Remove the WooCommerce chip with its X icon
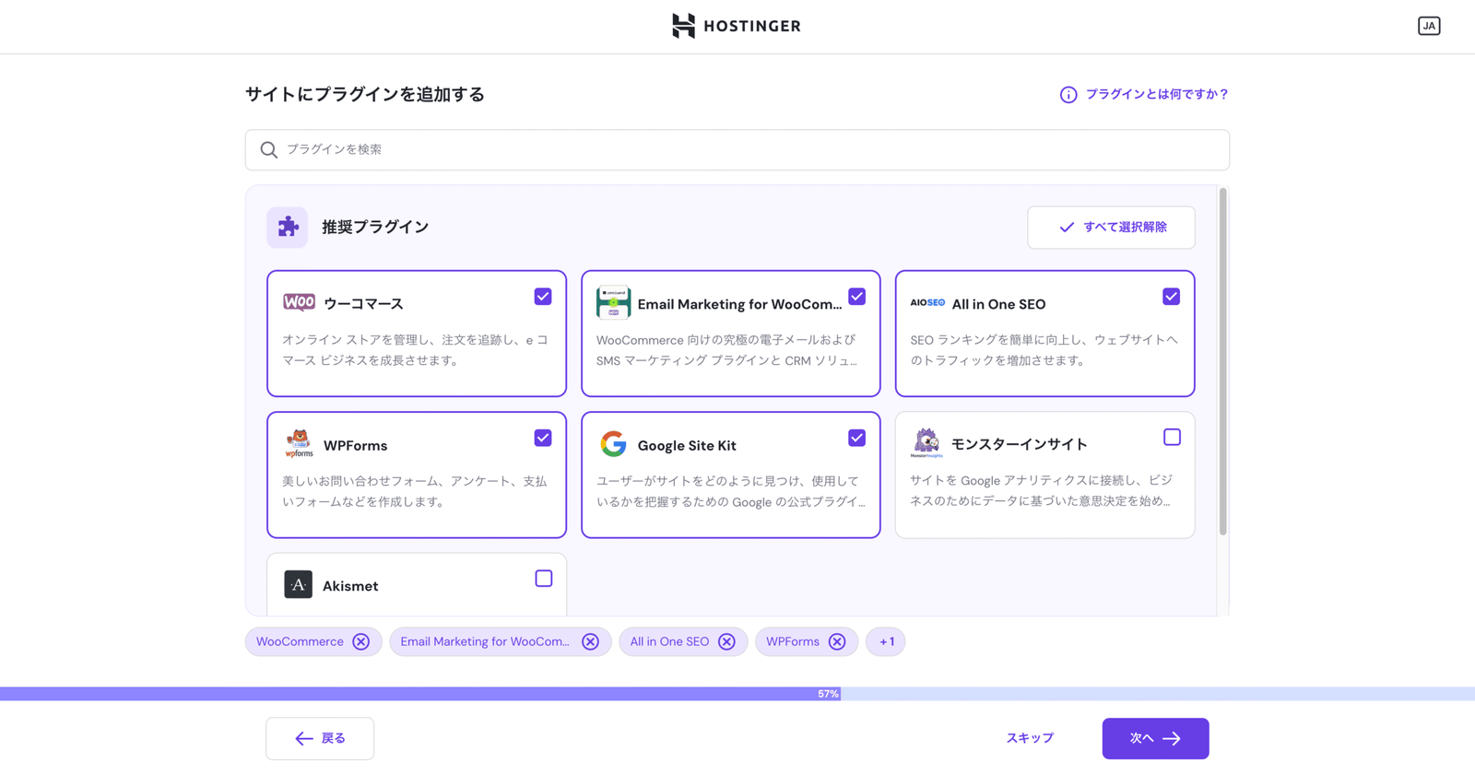Screen dimensions: 1475x774 click(x=361, y=642)
